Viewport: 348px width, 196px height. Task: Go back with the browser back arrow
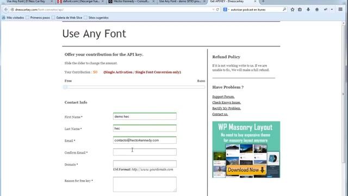[x=6, y=10]
